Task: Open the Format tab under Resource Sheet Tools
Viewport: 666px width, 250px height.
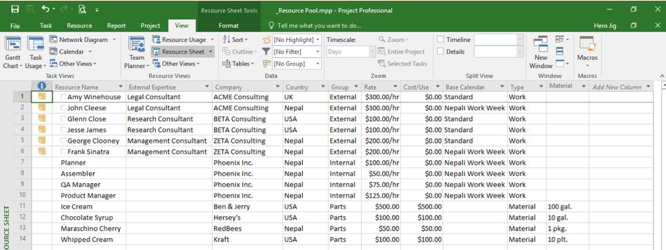Action: [228, 26]
